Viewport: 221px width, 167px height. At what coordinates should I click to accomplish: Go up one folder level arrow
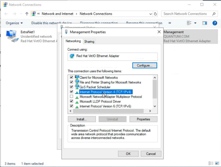(x=27, y=14)
